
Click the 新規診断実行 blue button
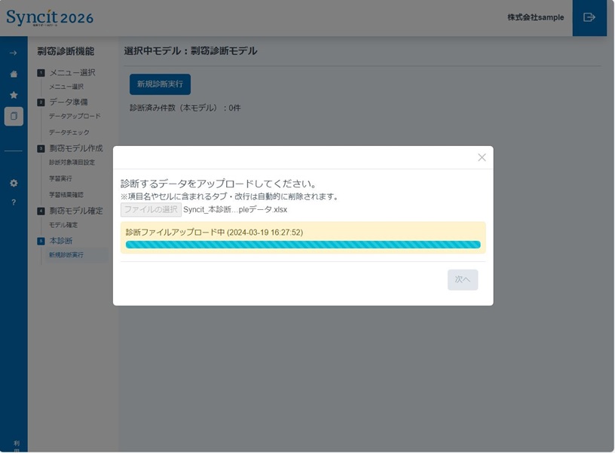coord(160,84)
